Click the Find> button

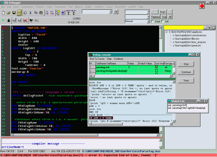point(163,12)
